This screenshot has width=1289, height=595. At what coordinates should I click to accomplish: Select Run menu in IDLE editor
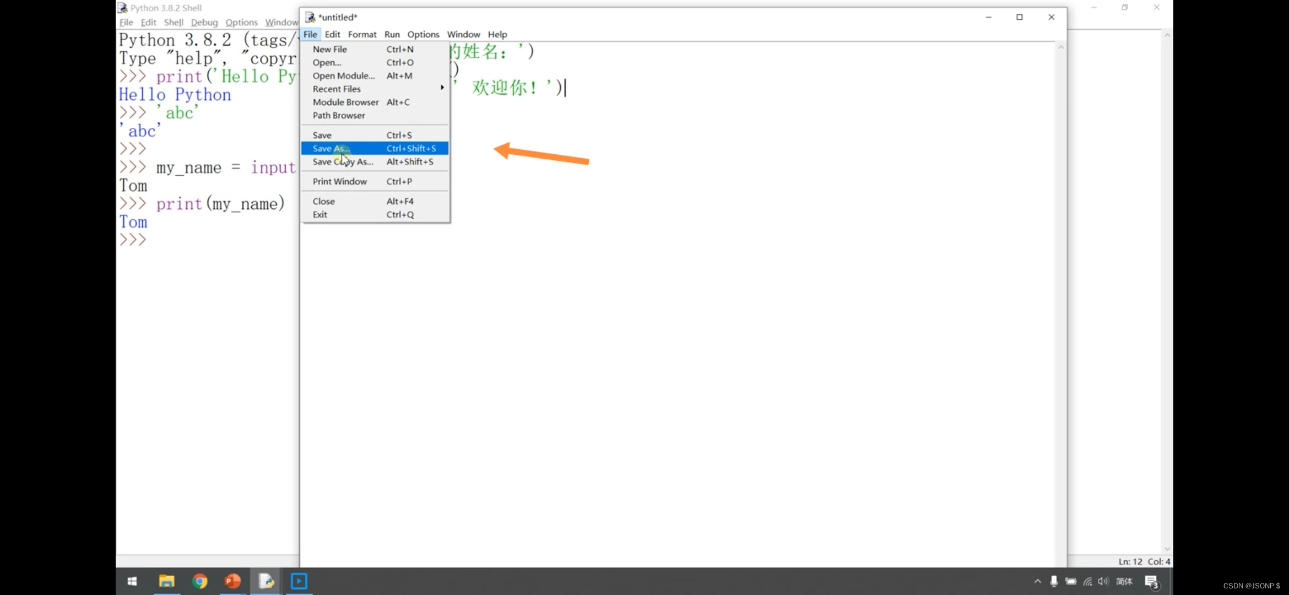391,34
